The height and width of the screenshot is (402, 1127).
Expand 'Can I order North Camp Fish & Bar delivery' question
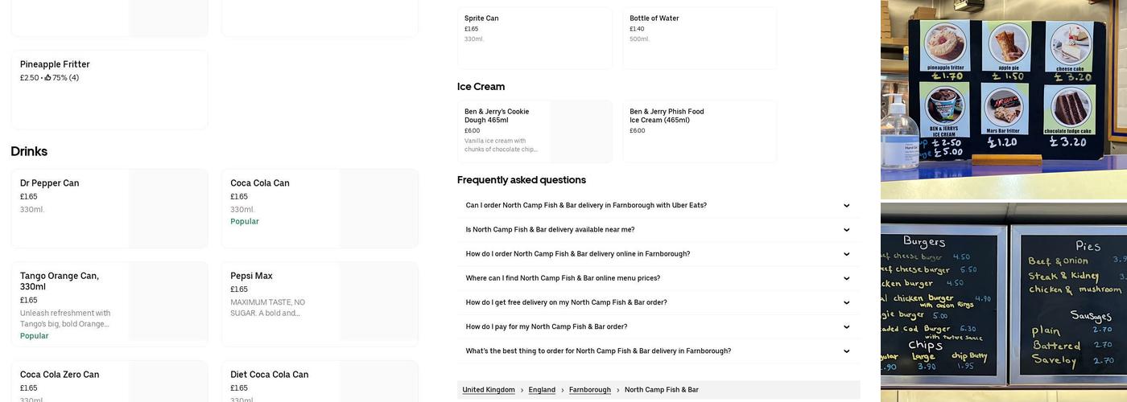[x=846, y=206]
